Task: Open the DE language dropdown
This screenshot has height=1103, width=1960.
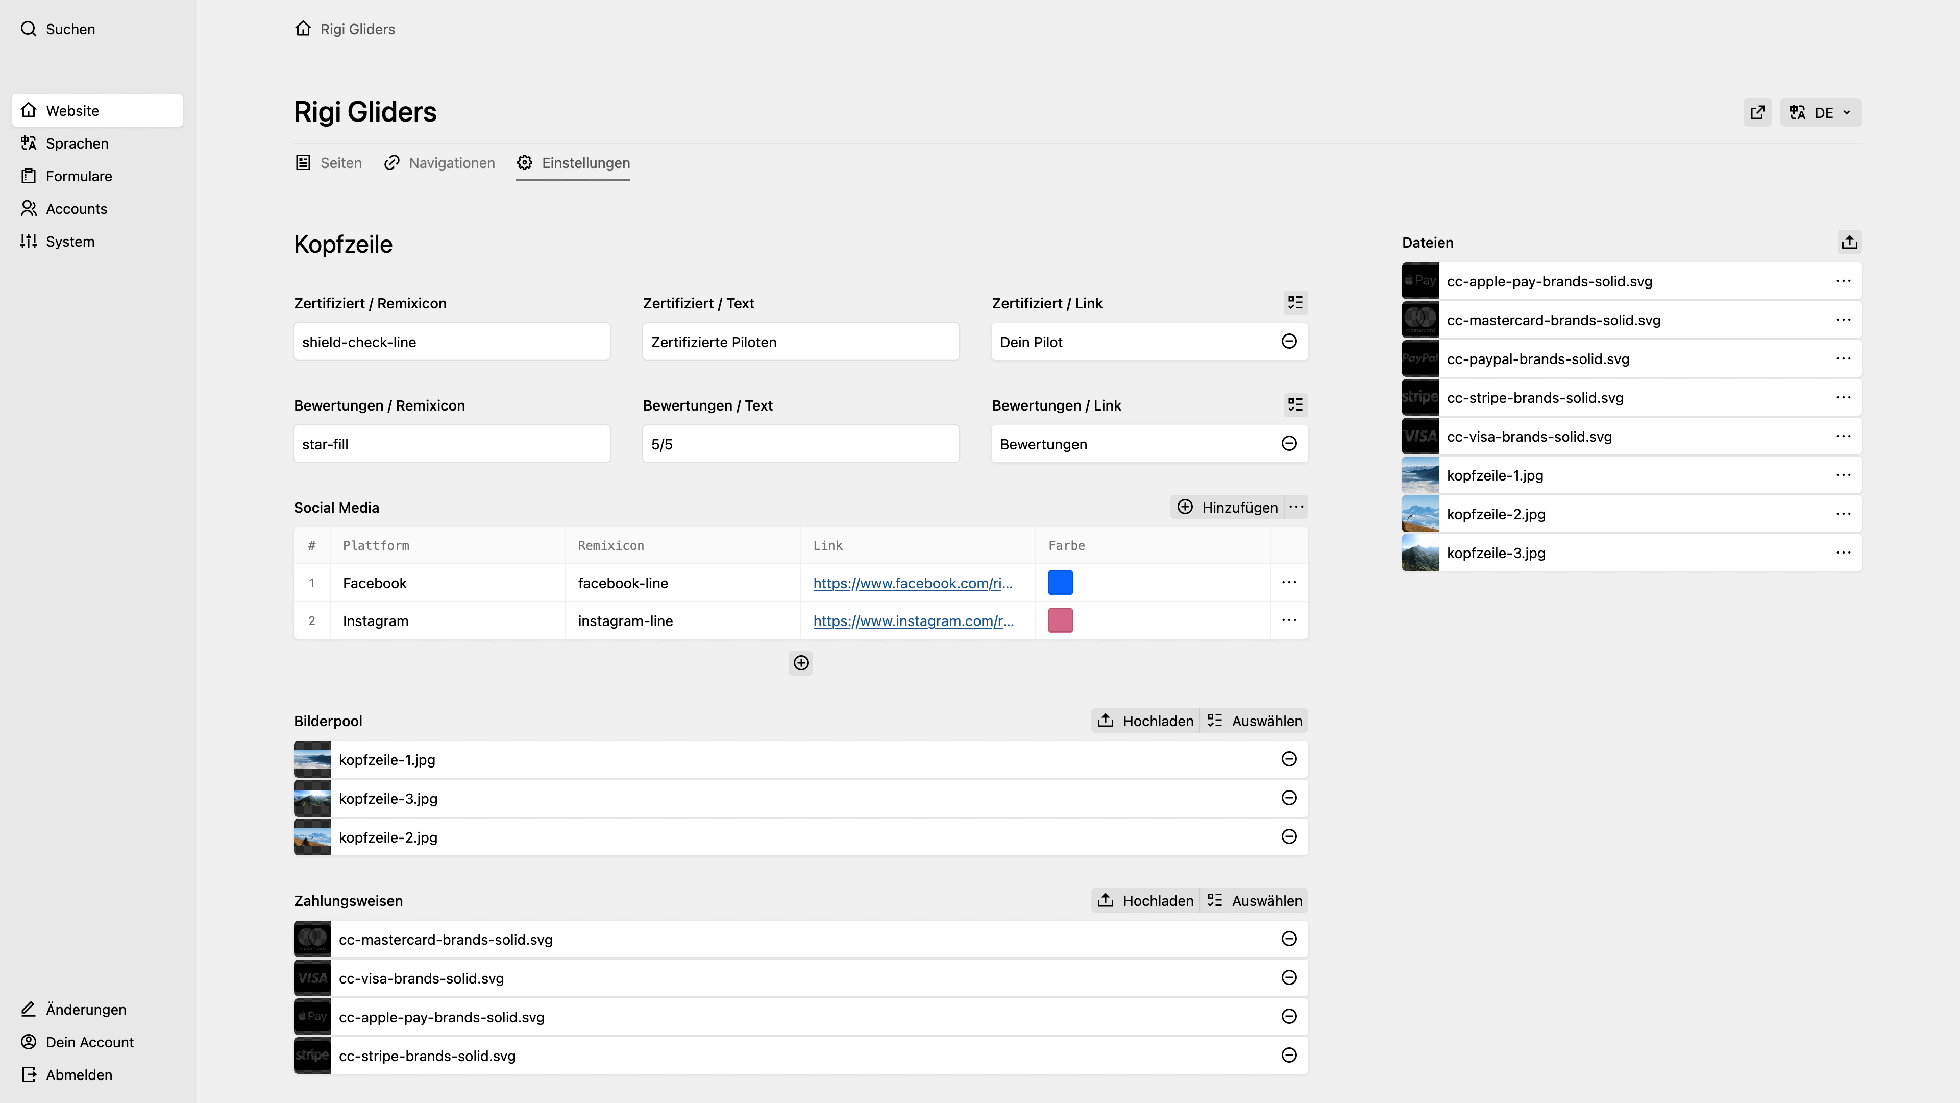Action: [1820, 113]
